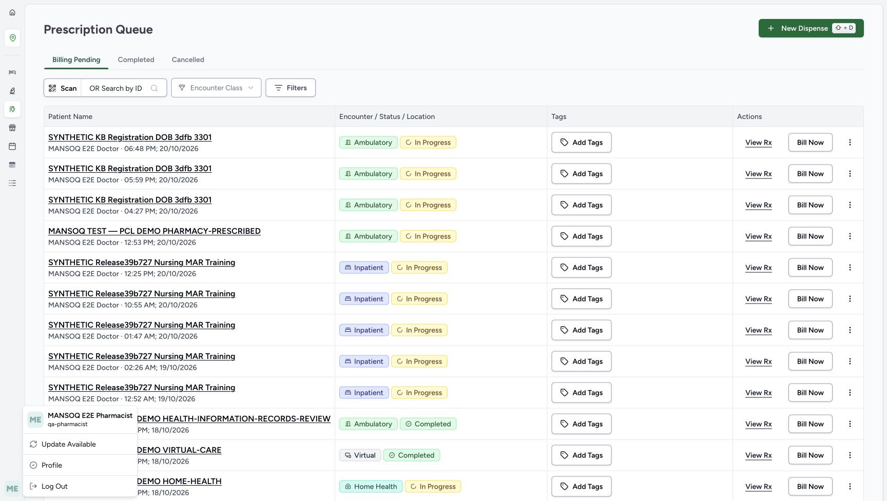Open Profile from user menu
The height and width of the screenshot is (501, 887).
coord(80,465)
